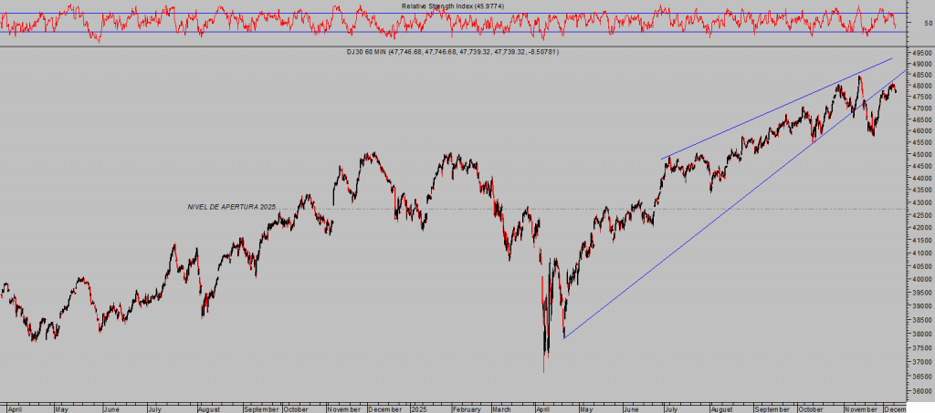Click the November label before 2025 marker
Viewport: 935px width, 413px height.
click(341, 408)
